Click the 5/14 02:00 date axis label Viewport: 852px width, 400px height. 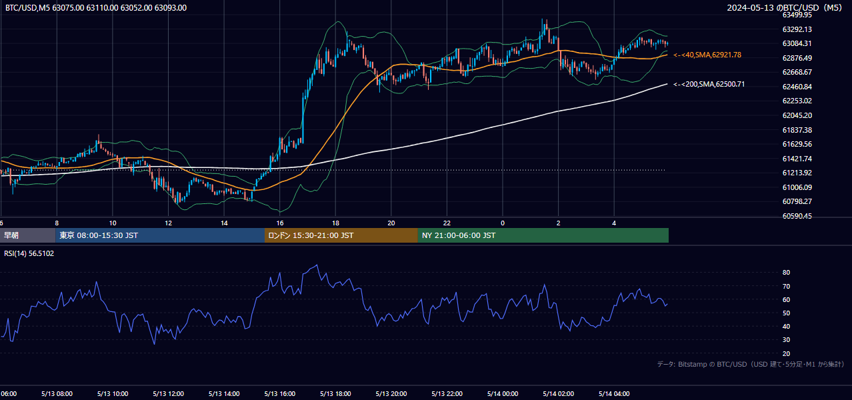559,394
